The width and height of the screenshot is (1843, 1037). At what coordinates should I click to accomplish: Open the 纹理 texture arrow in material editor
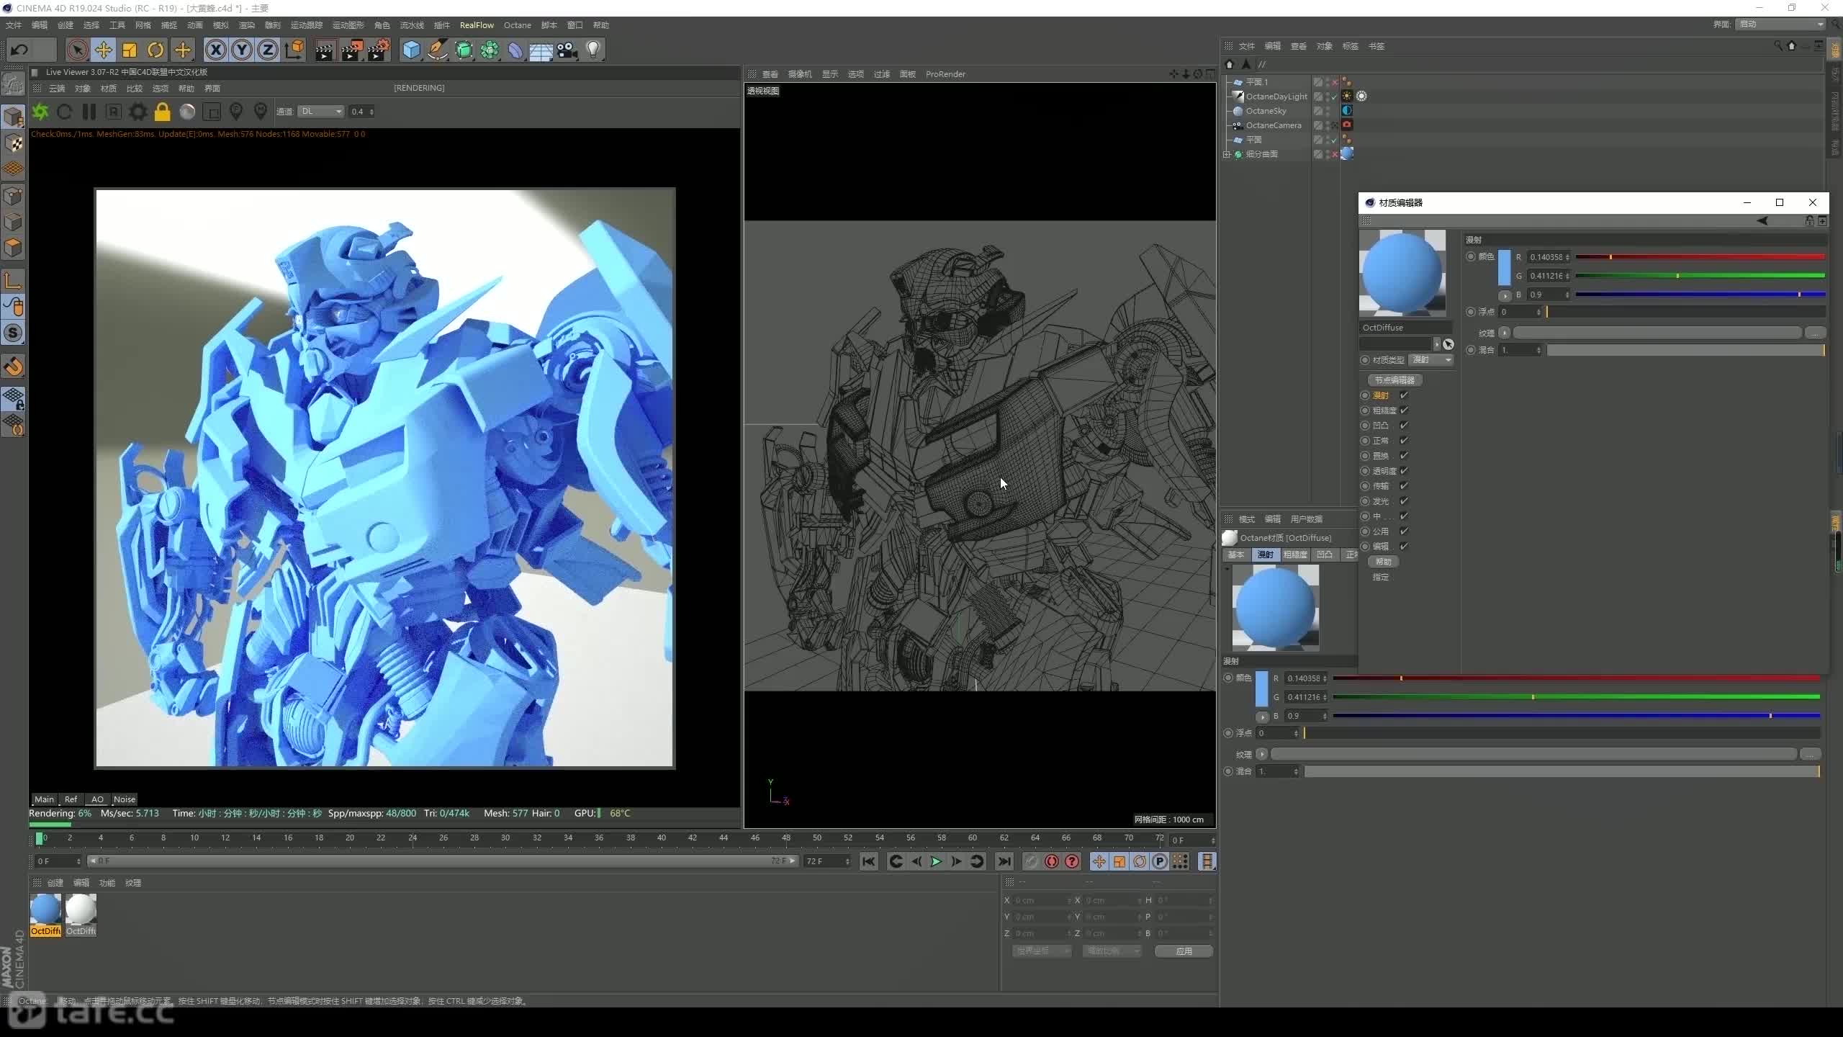coord(1504,333)
